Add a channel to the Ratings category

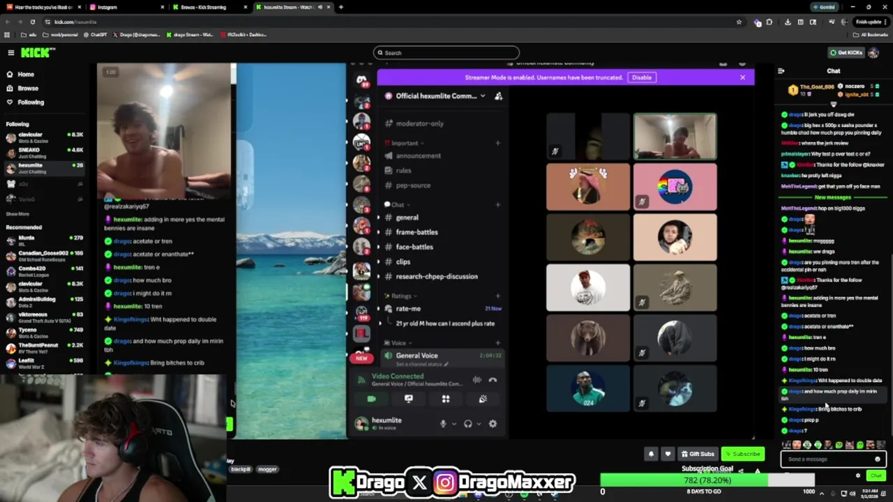[x=497, y=296]
